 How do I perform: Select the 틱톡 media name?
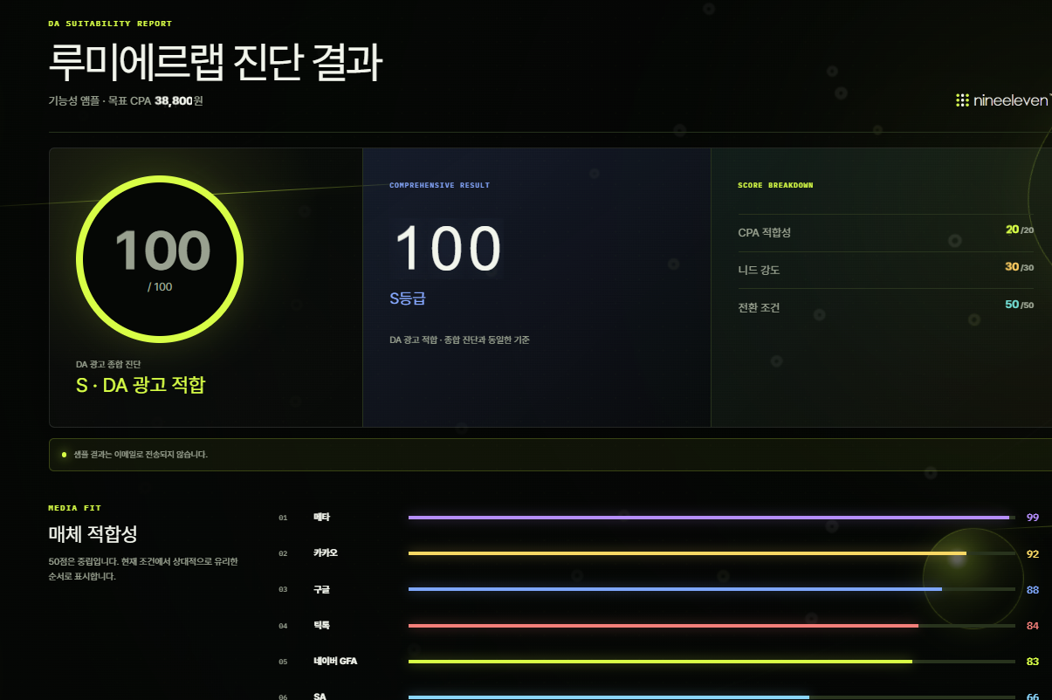(321, 626)
